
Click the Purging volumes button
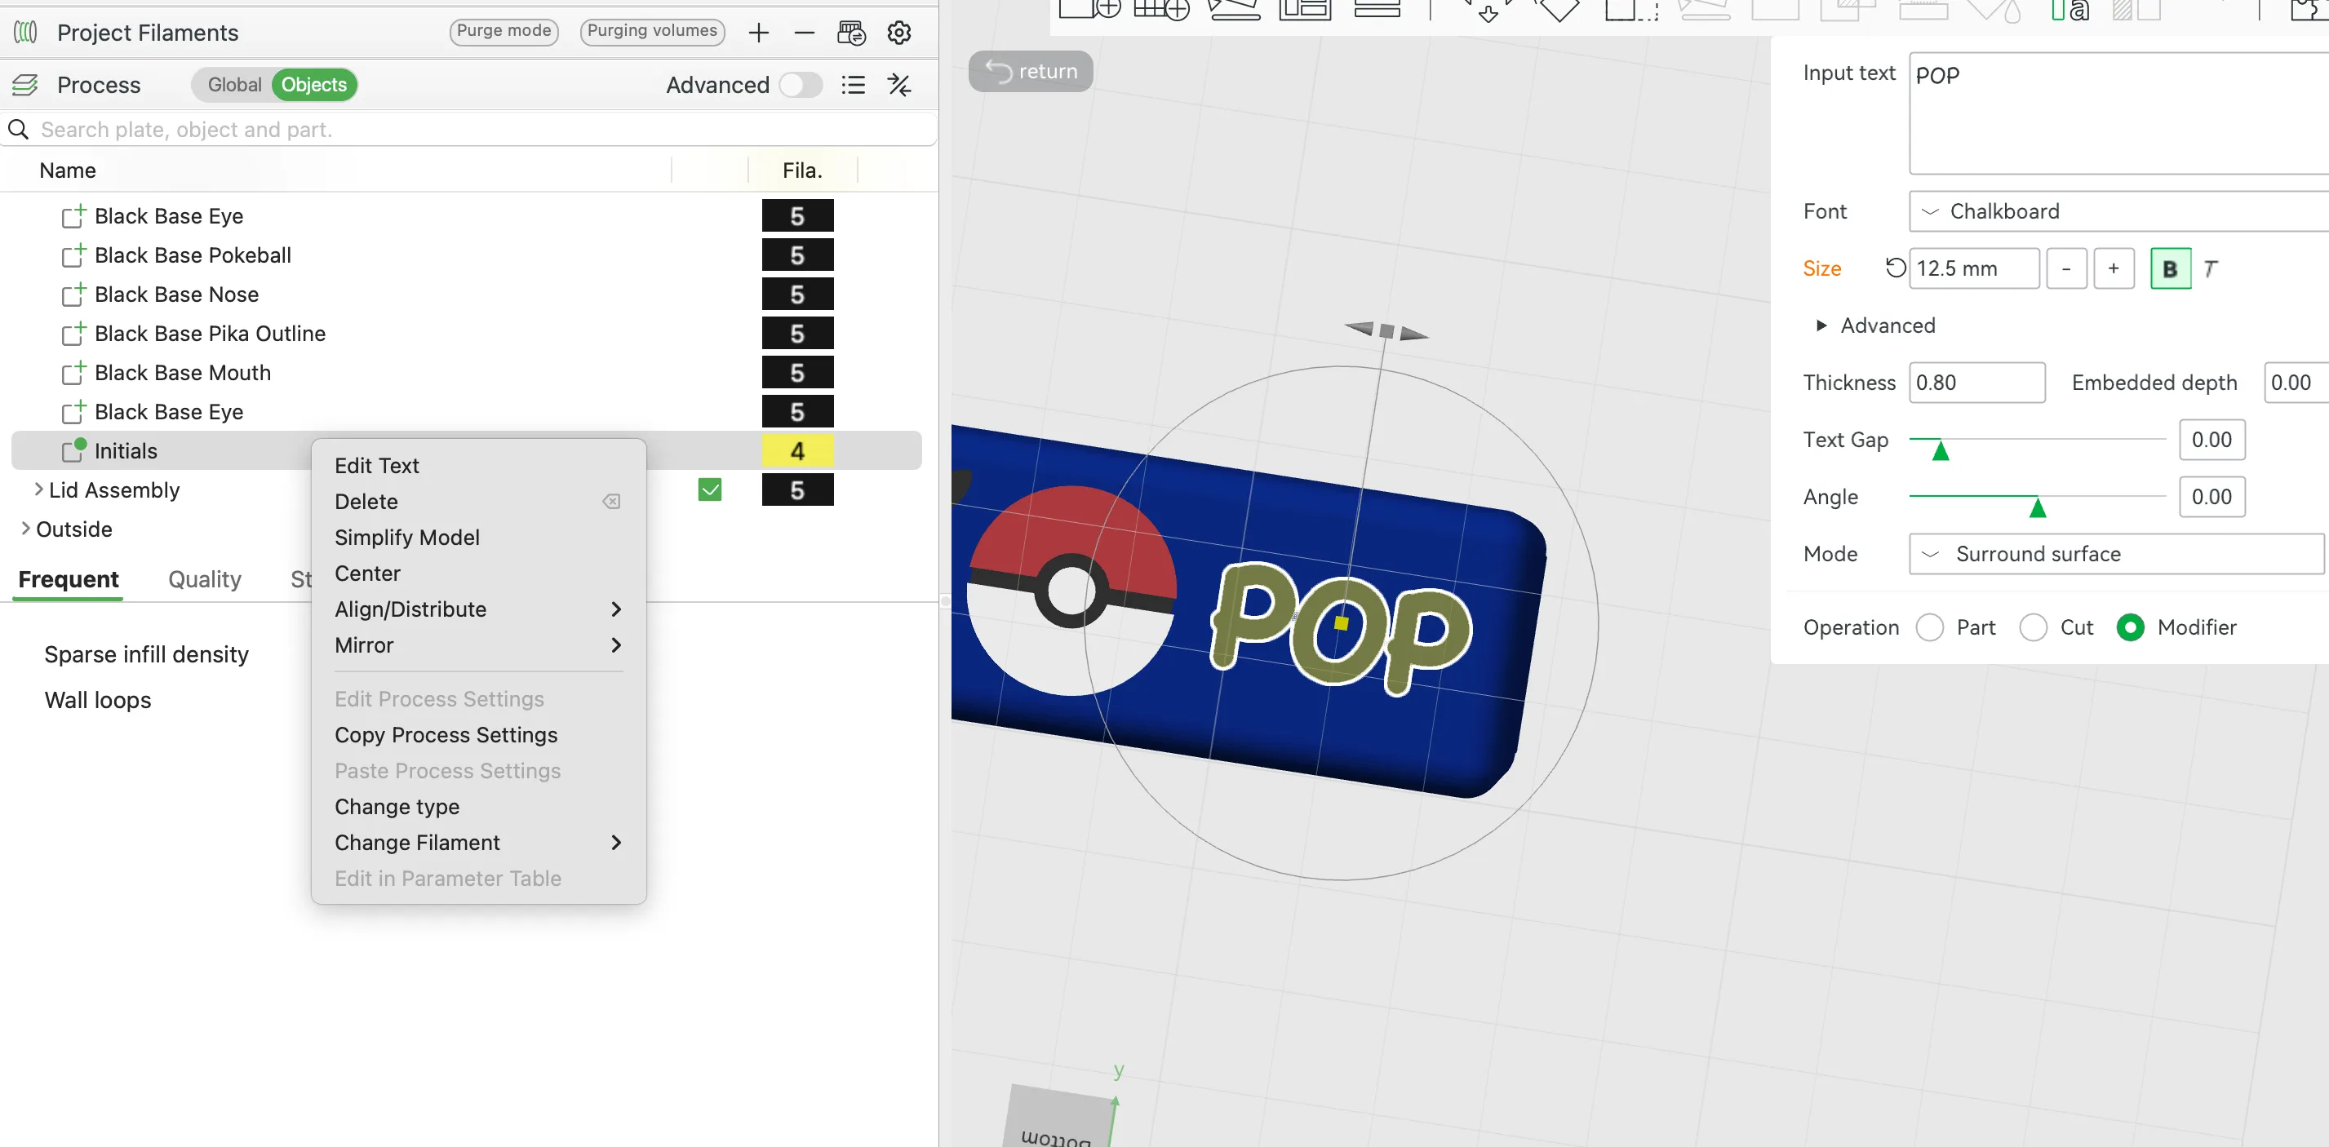point(652,32)
